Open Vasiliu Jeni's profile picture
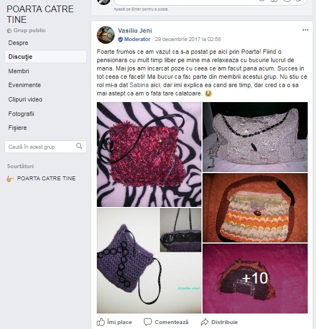Viewport: 316px width, 329px height. pyautogui.click(x=106, y=35)
